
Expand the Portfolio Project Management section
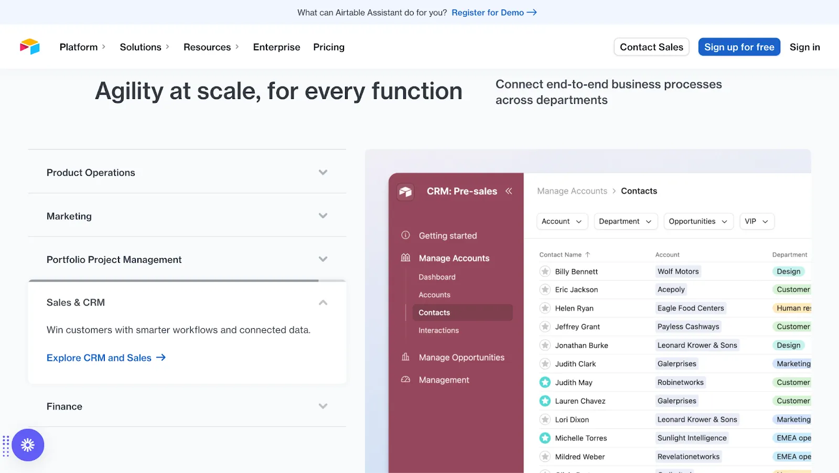[x=187, y=259]
